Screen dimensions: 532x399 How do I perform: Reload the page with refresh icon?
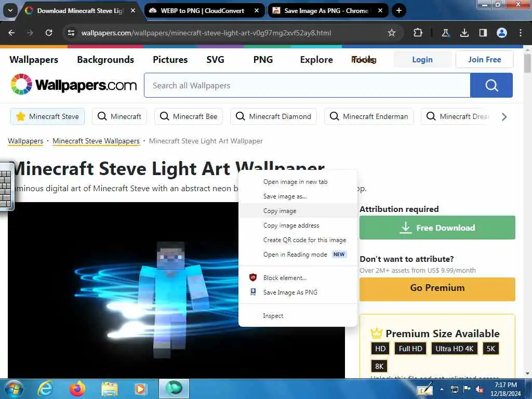(49, 33)
